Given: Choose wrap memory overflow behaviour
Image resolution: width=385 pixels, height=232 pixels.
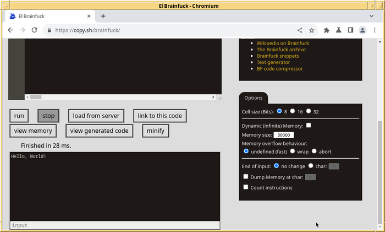Looking at the screenshot, I should tap(293, 152).
